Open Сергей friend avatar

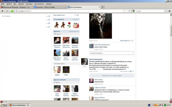point(75,53)
